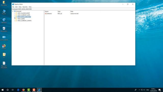Click the Computer icon in tree
Screen dimensions: 163x92
coord(15,11)
